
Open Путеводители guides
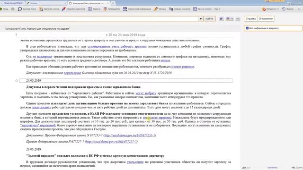112,9
